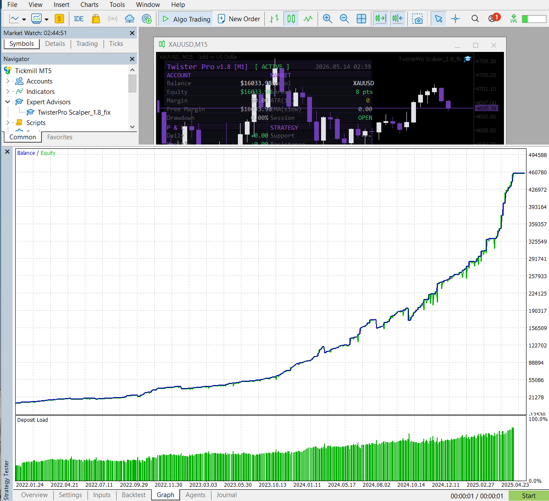
Task: Open a New Order ticket
Action: [x=239, y=19]
